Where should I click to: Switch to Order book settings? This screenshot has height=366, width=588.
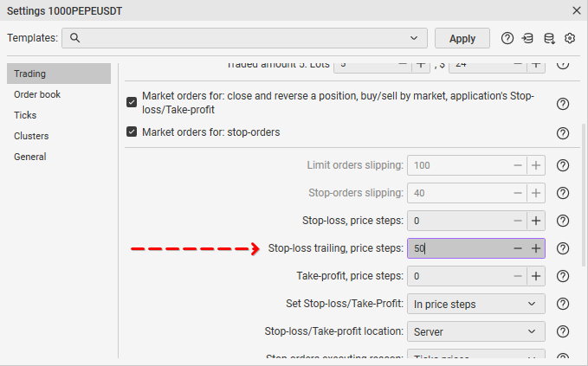point(37,94)
